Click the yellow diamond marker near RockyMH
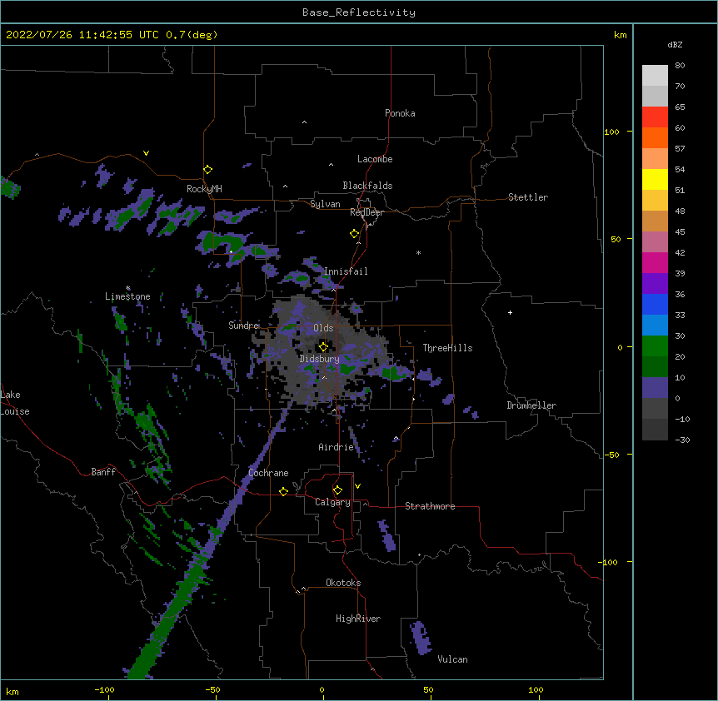Screen dimensions: 718x701 click(207, 170)
